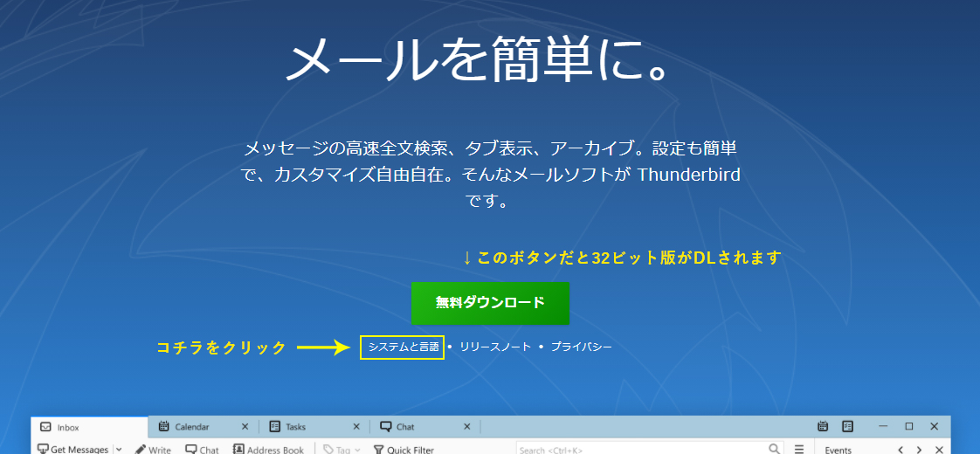The width and height of the screenshot is (980, 454).
Task: Click the Events pane title
Action: (839, 450)
